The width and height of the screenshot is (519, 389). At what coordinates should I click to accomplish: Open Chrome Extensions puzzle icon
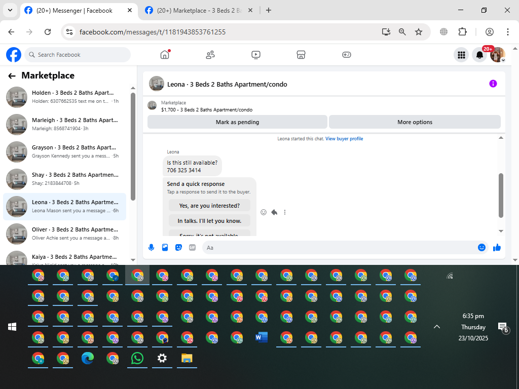[462, 32]
